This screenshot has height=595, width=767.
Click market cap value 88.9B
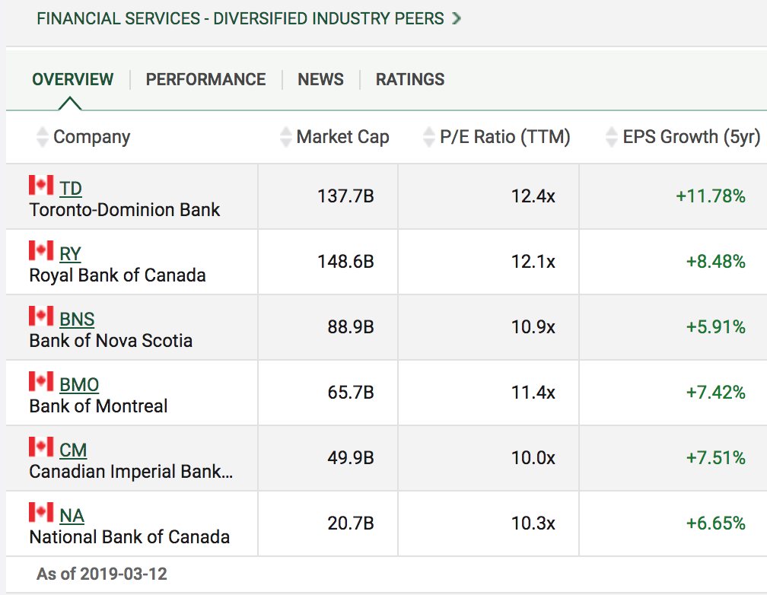[x=351, y=327]
